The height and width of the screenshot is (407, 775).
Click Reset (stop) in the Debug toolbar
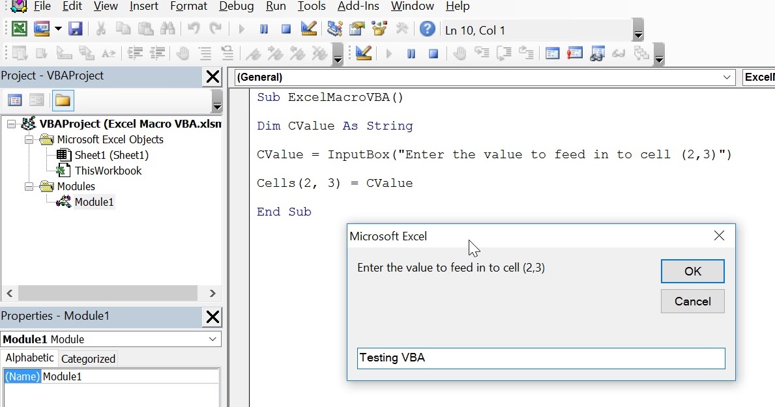pos(433,53)
